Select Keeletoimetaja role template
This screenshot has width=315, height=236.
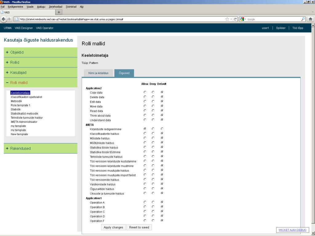pos(20,93)
